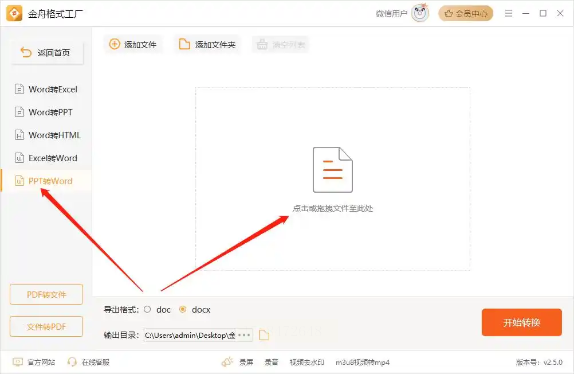Close the application window
The width and height of the screenshot is (574, 374).
560,13
